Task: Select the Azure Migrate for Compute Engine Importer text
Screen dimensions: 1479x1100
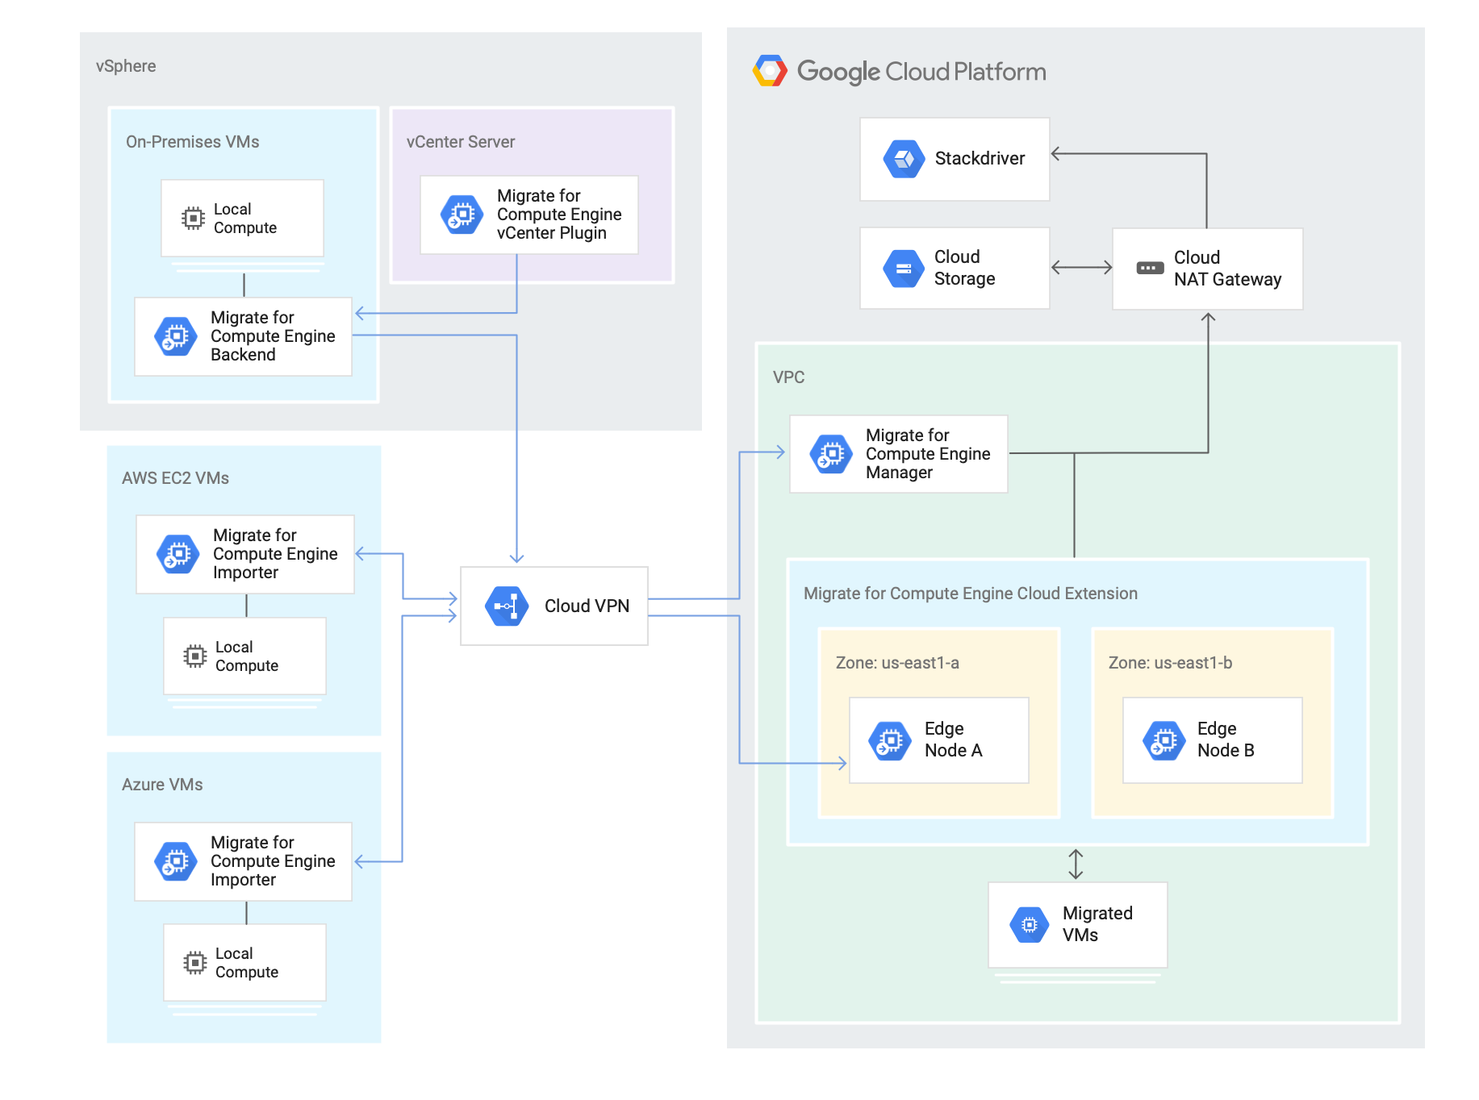Action: click(x=273, y=861)
